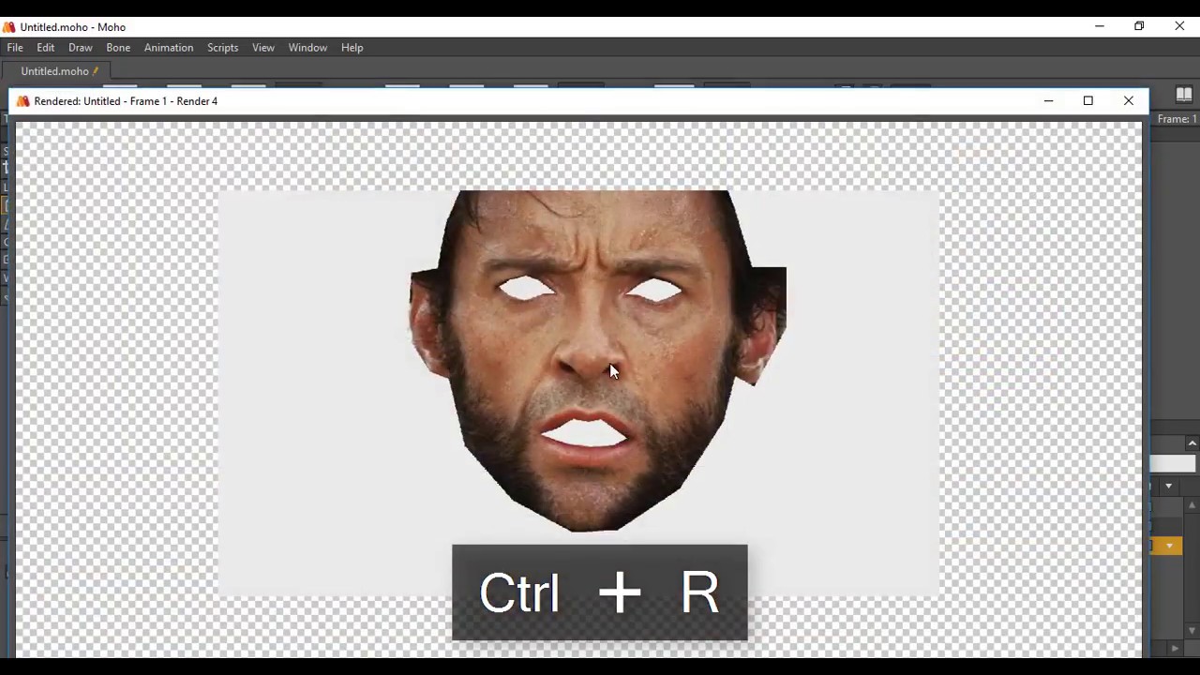
Task: Open the View menu
Action: click(263, 48)
